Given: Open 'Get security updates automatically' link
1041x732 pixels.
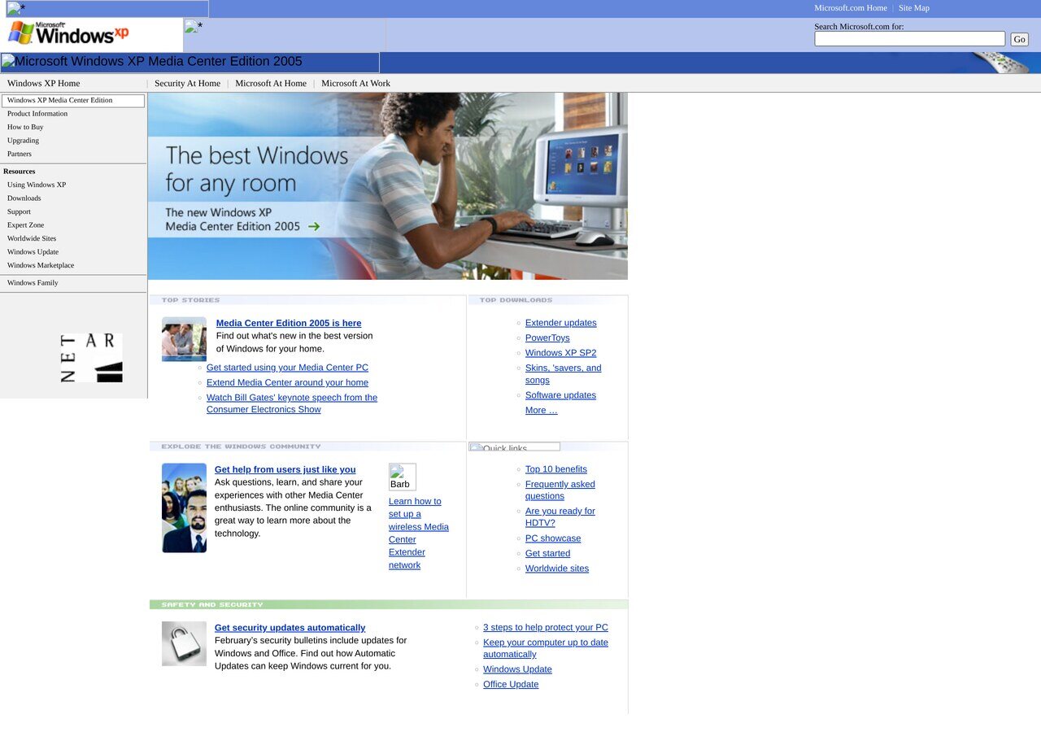Looking at the screenshot, I should pos(290,628).
